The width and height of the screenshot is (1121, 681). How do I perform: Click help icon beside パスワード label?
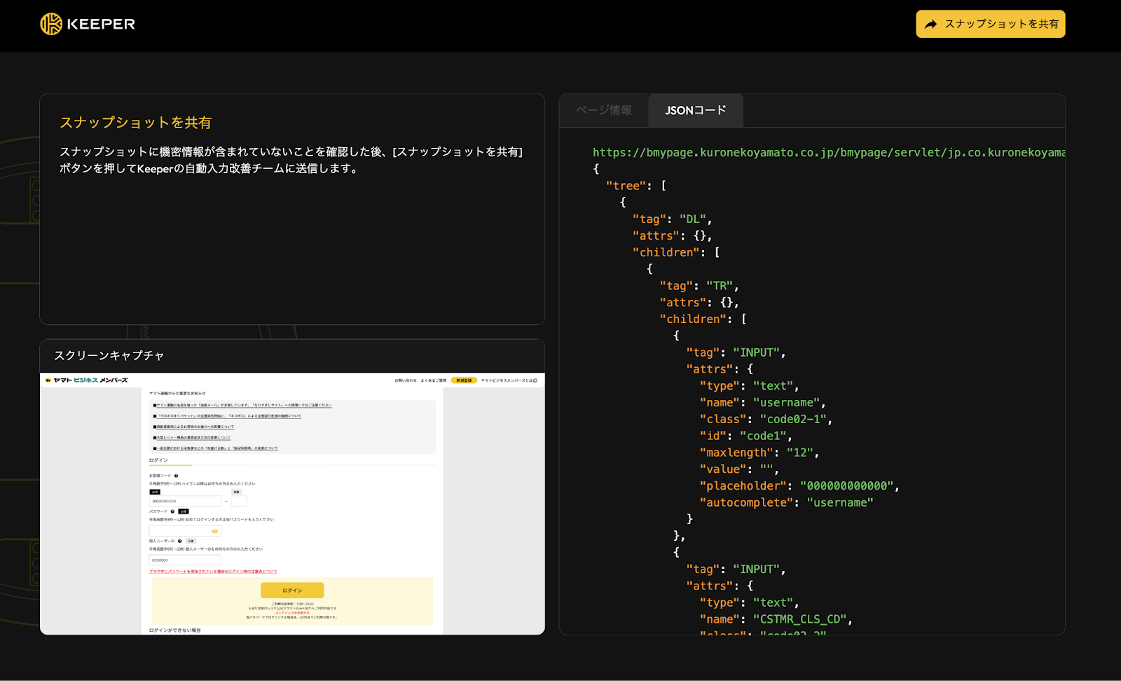point(172,511)
